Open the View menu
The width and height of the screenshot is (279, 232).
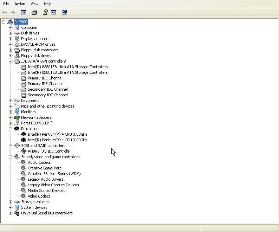click(x=34, y=4)
